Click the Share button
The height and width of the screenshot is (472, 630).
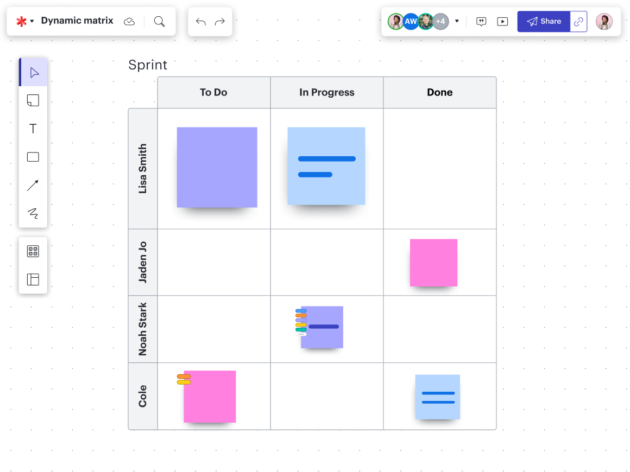coord(544,22)
